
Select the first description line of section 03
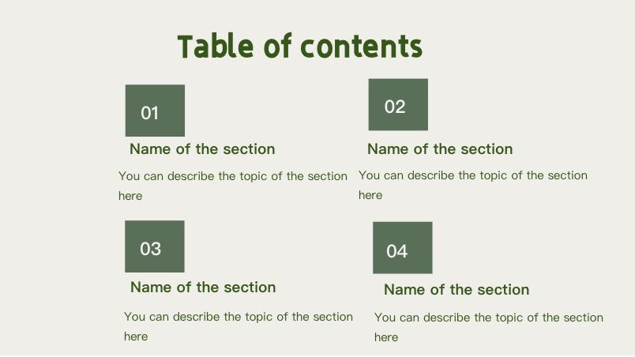[239, 317]
